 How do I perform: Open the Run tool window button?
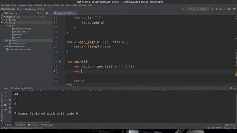coord(9,125)
